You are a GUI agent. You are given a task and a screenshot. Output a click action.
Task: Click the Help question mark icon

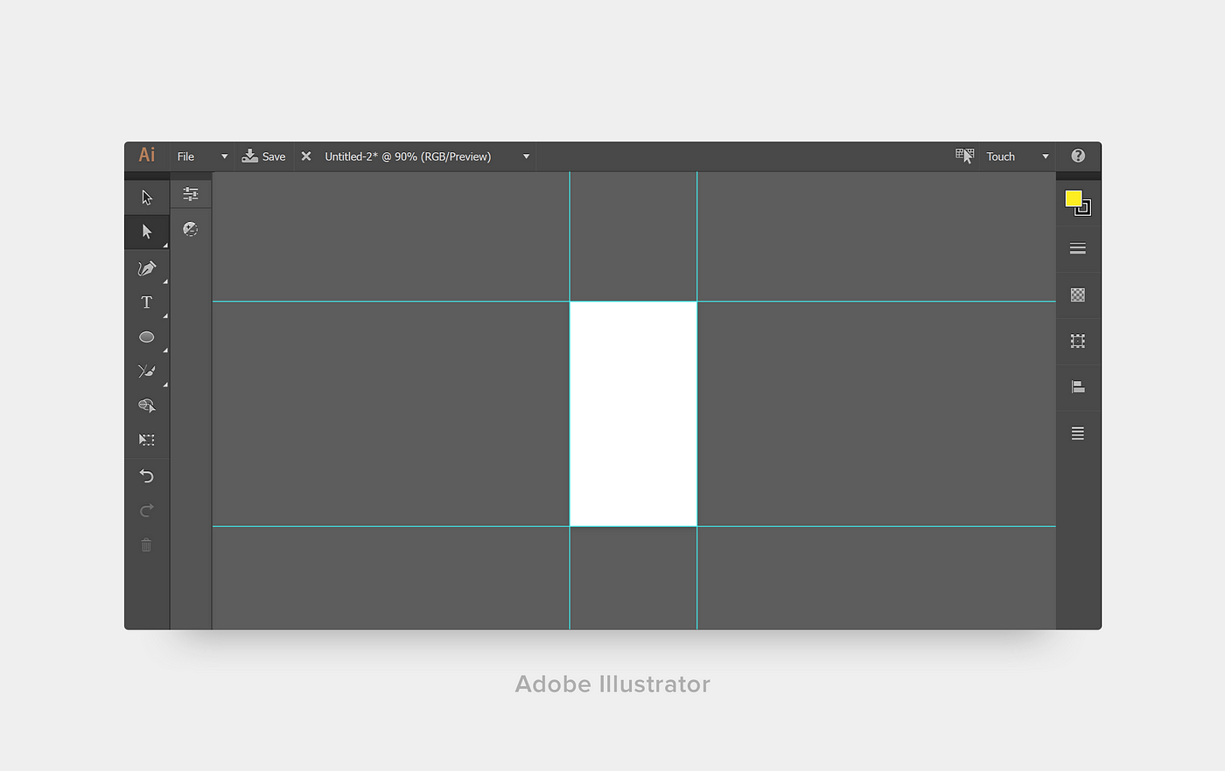click(x=1078, y=156)
